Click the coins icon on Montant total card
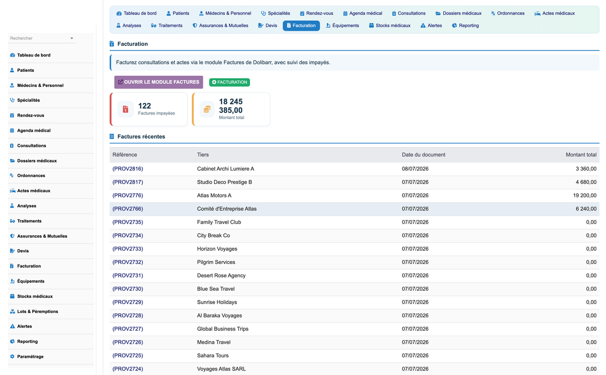606x375 pixels. click(207, 109)
